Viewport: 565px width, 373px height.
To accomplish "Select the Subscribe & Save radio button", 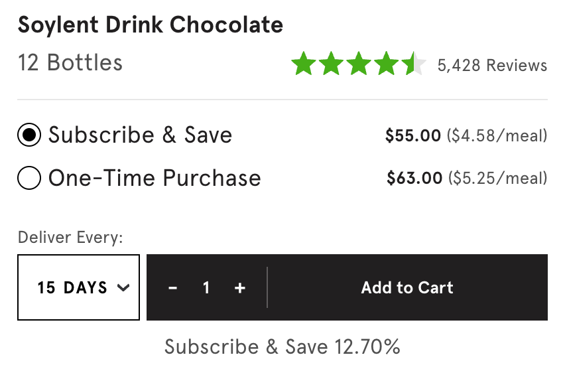I will [x=29, y=135].
